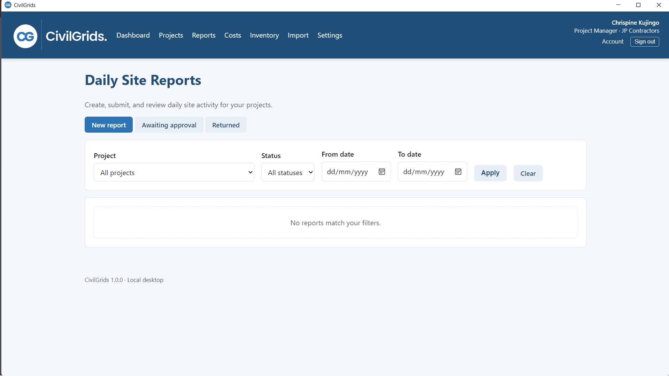The width and height of the screenshot is (669, 376).
Task: Click the Project filter label
Action: (x=105, y=156)
